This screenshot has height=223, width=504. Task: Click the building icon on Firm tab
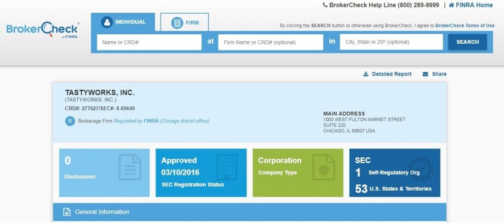(x=177, y=23)
